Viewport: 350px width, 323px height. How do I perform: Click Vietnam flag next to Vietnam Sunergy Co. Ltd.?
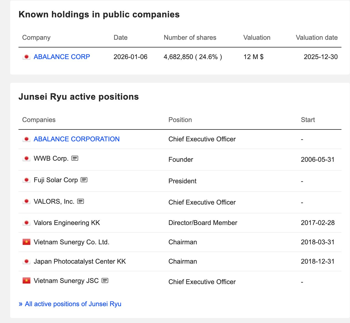click(x=26, y=242)
